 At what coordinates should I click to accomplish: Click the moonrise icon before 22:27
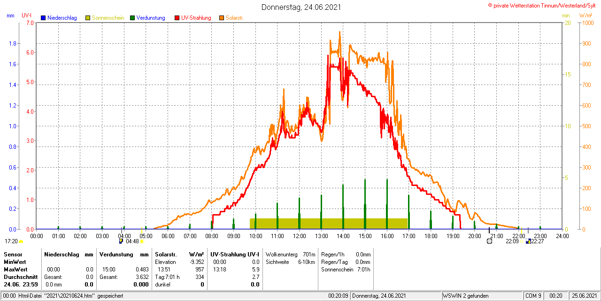pos(528,241)
